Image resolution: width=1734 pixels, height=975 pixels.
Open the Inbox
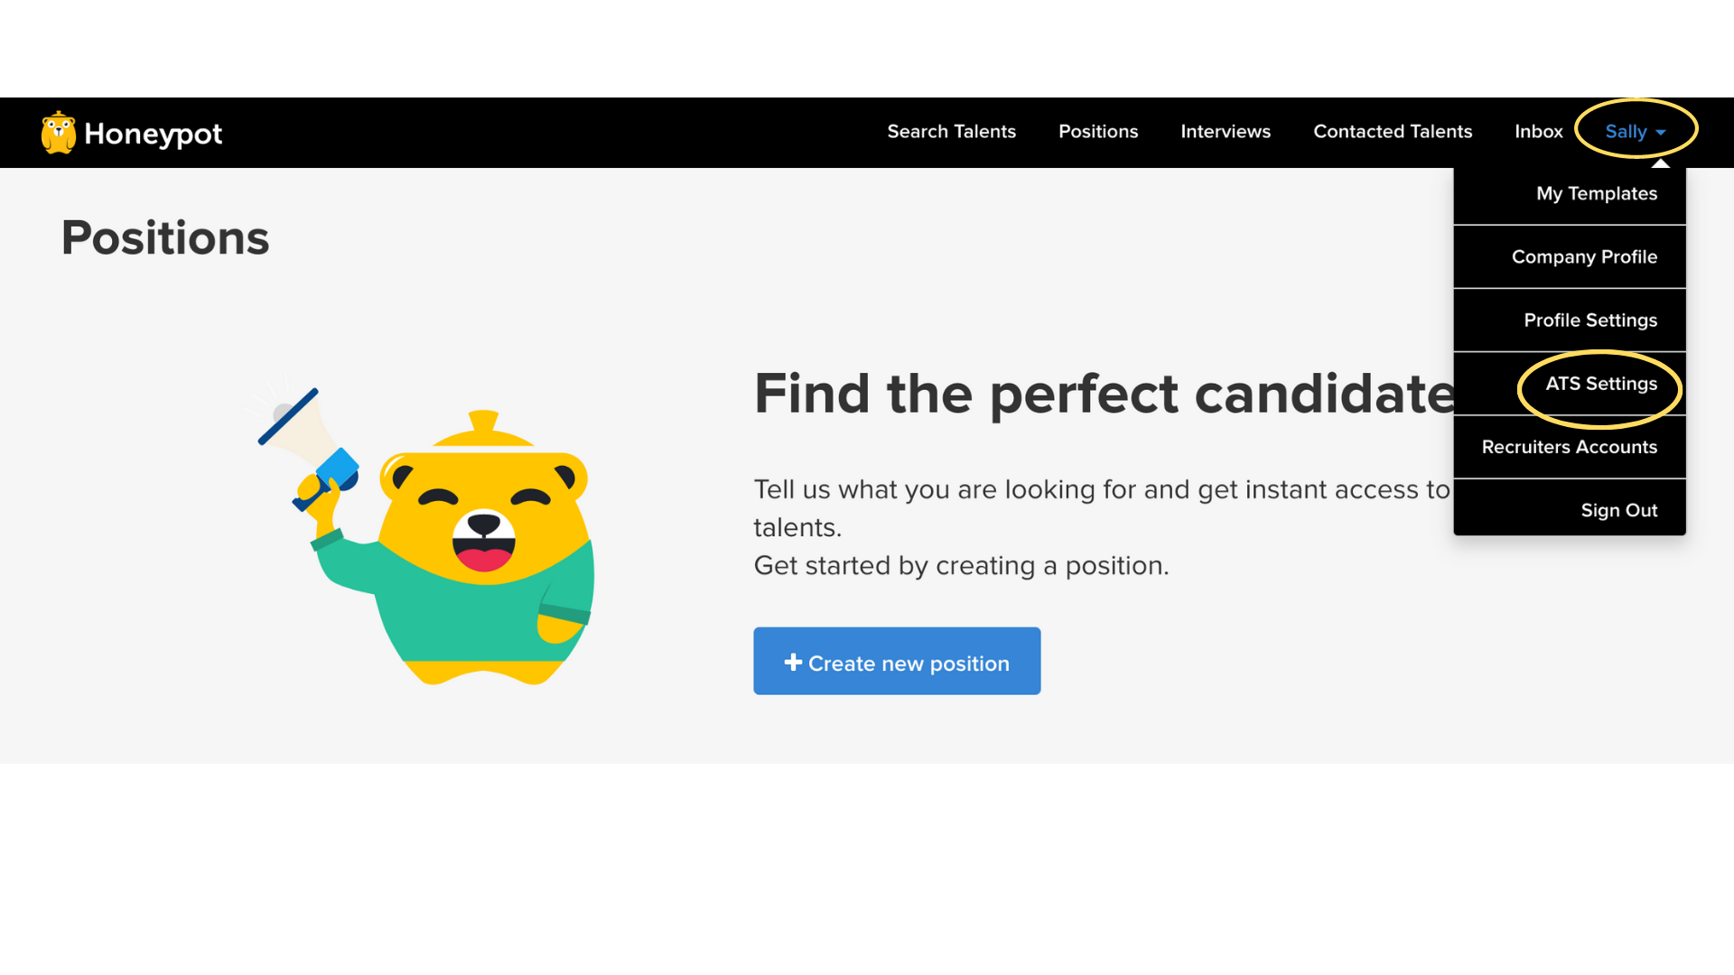click(1538, 132)
